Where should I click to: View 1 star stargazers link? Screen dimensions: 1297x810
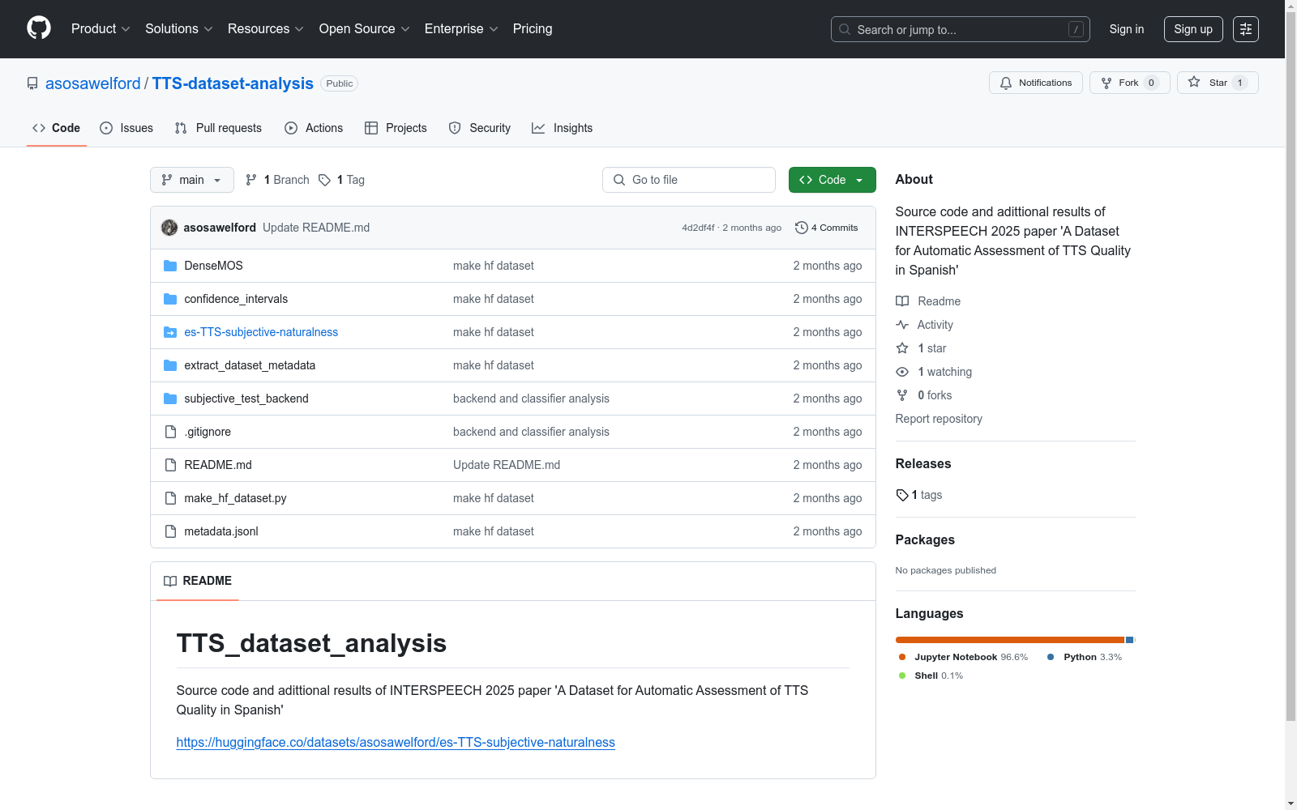point(922,348)
